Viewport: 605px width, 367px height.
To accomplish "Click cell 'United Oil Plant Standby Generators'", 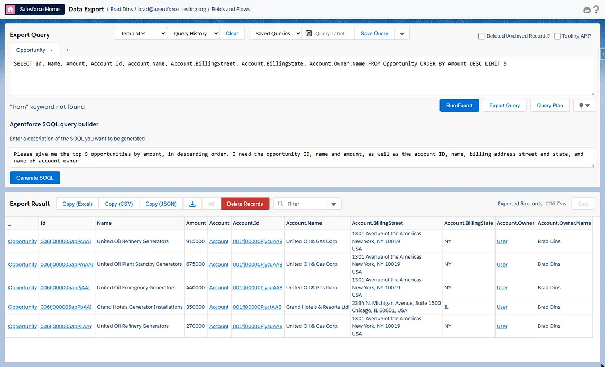I will [139, 264].
